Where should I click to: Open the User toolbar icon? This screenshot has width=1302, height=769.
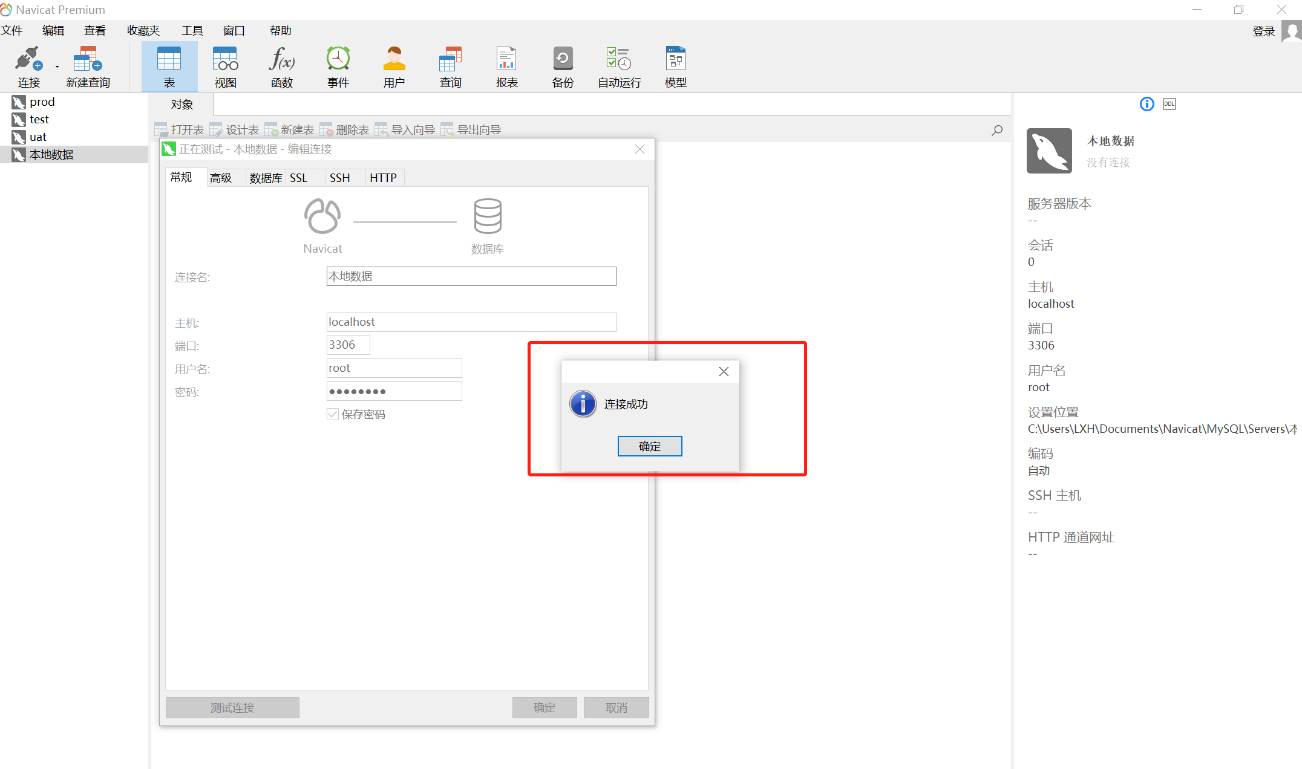click(x=394, y=59)
